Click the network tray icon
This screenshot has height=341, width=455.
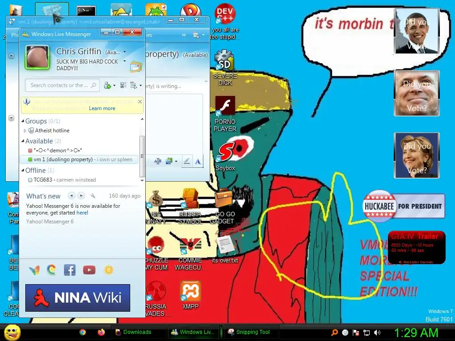click(367, 333)
